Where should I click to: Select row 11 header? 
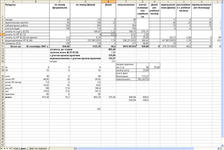pyautogui.click(x=2, y=46)
